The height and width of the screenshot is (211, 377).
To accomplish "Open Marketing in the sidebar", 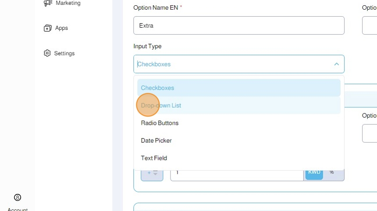I will [62, 3].
